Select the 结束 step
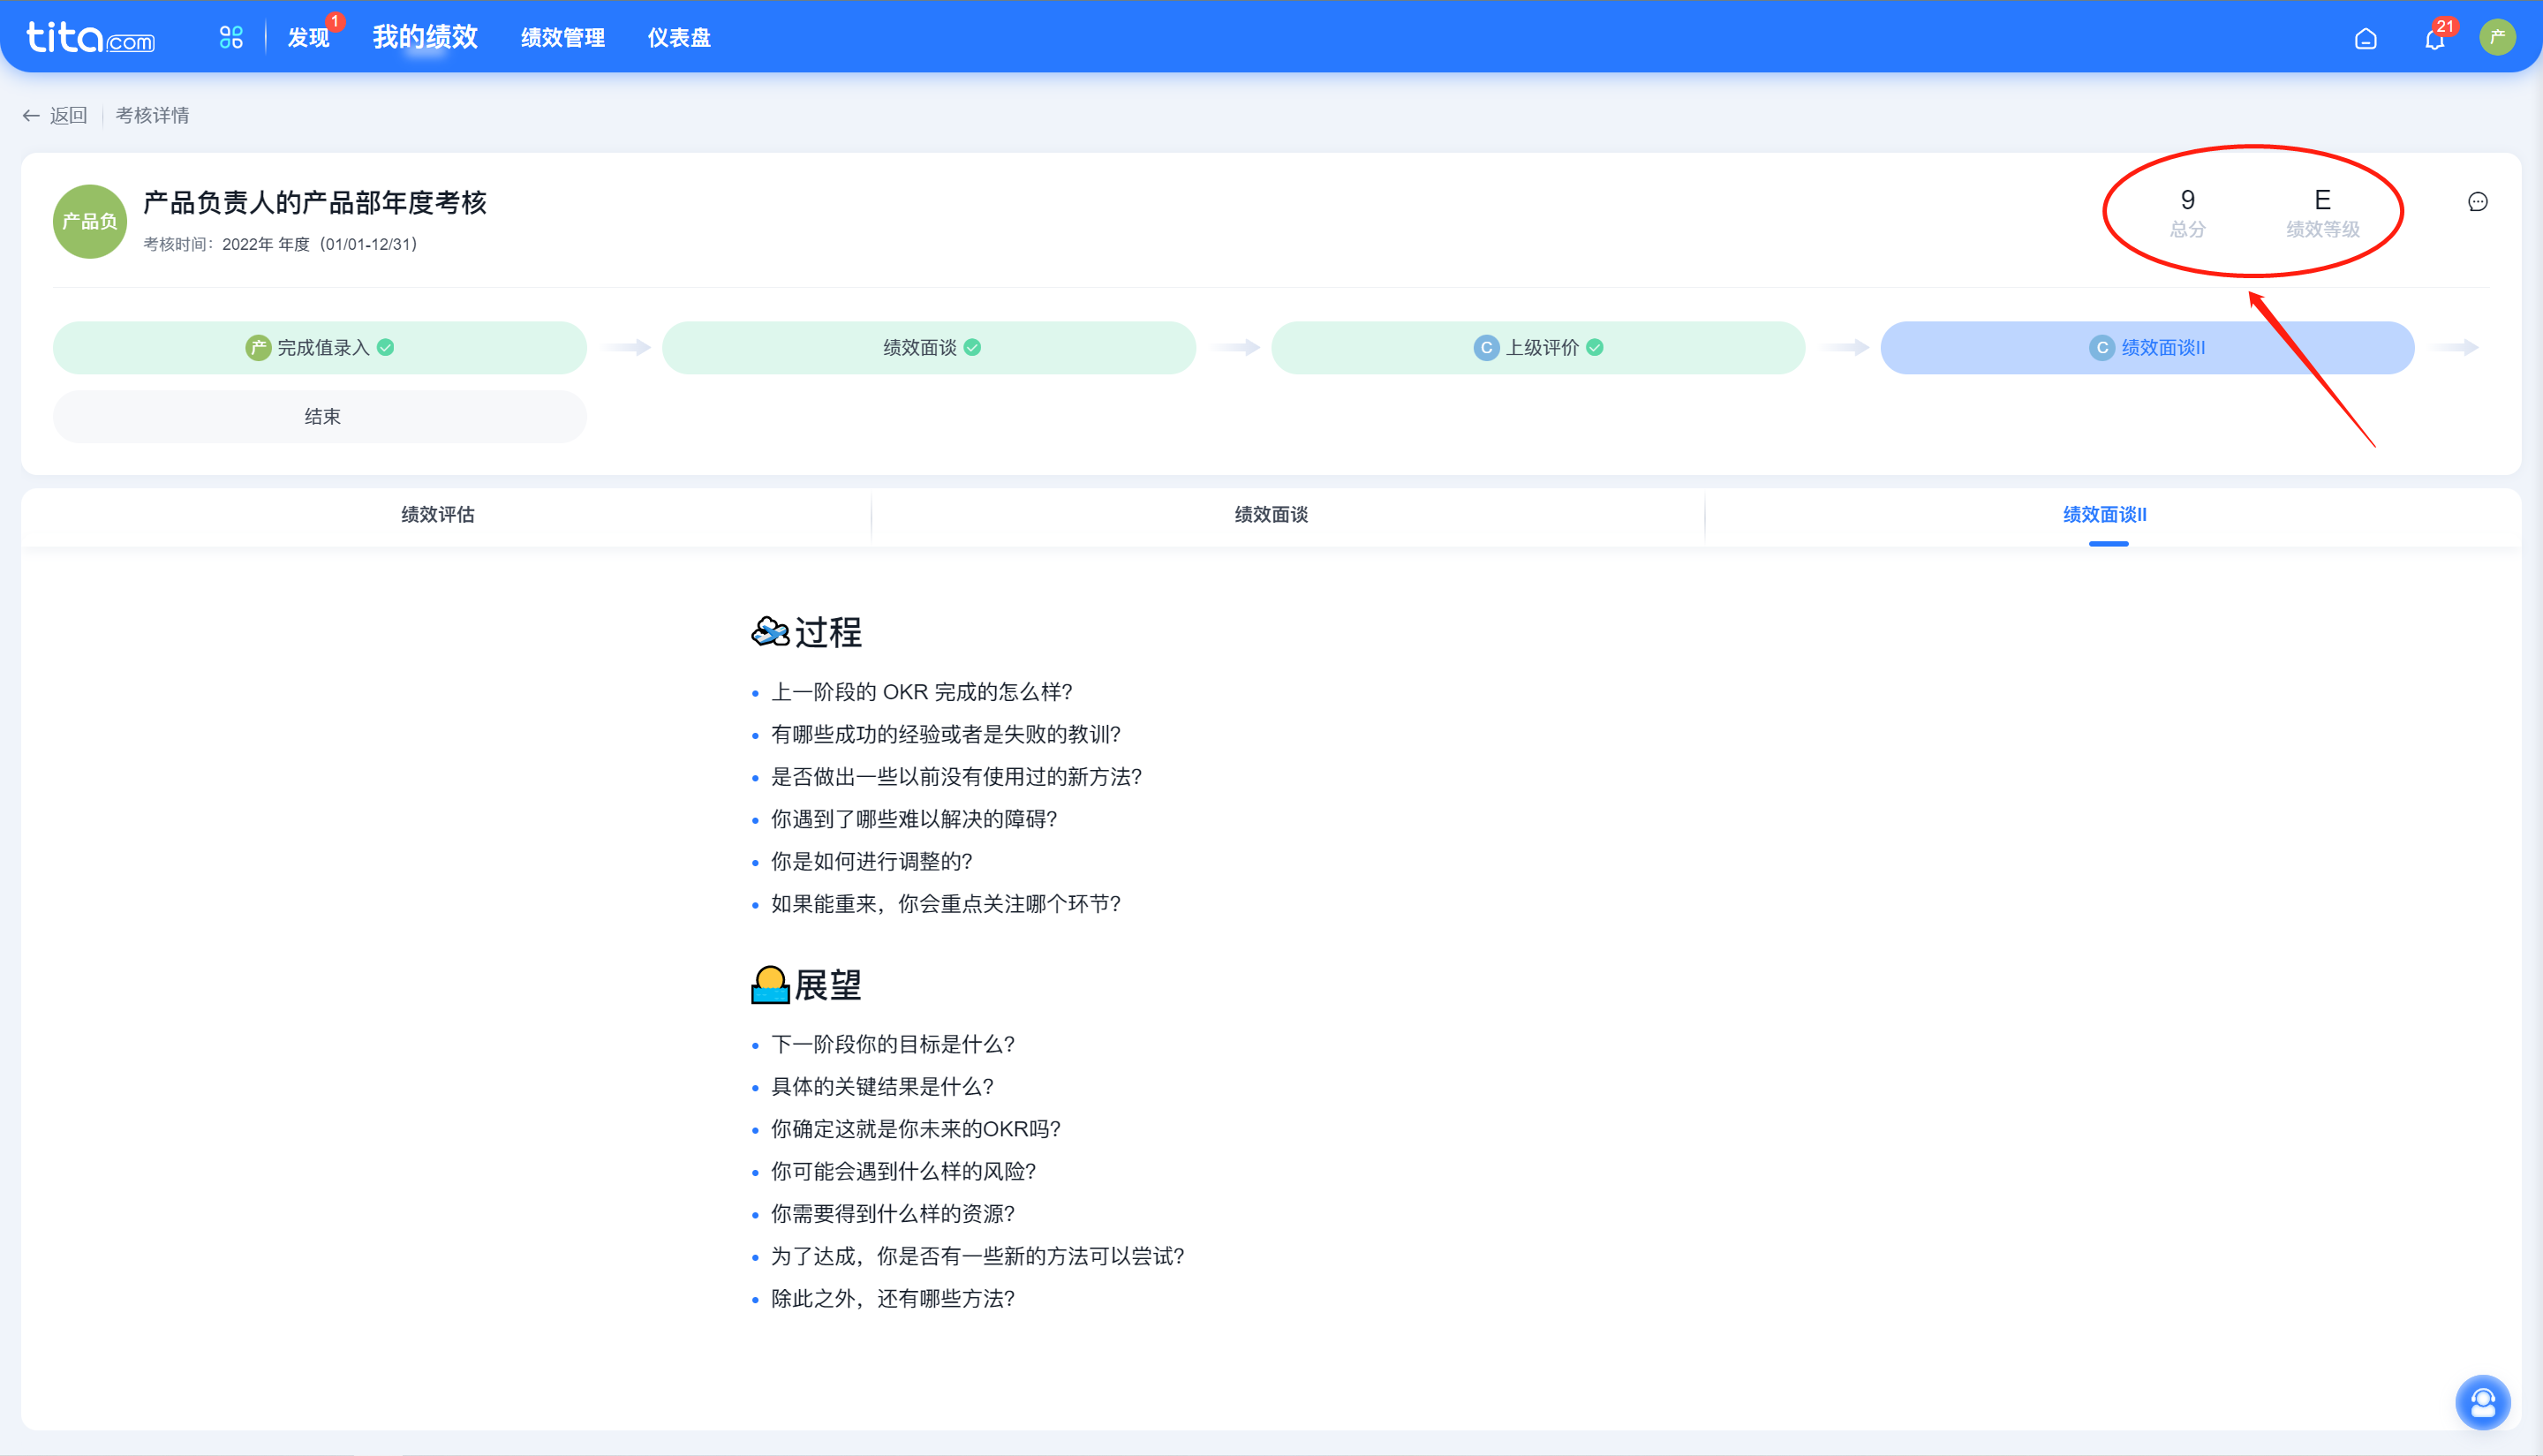This screenshot has height=1456, width=2543. tap(320, 416)
